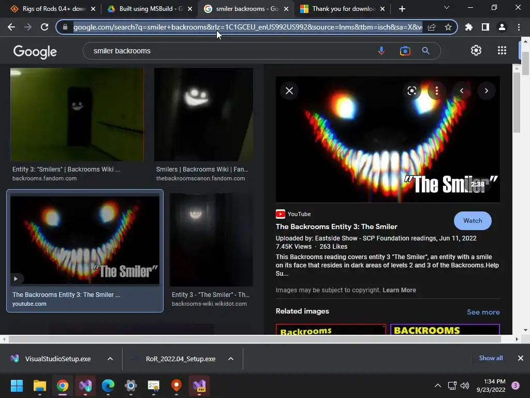Switch to Built using MSBuild tab
Screen dimensions: 530x398
(x=145, y=9)
